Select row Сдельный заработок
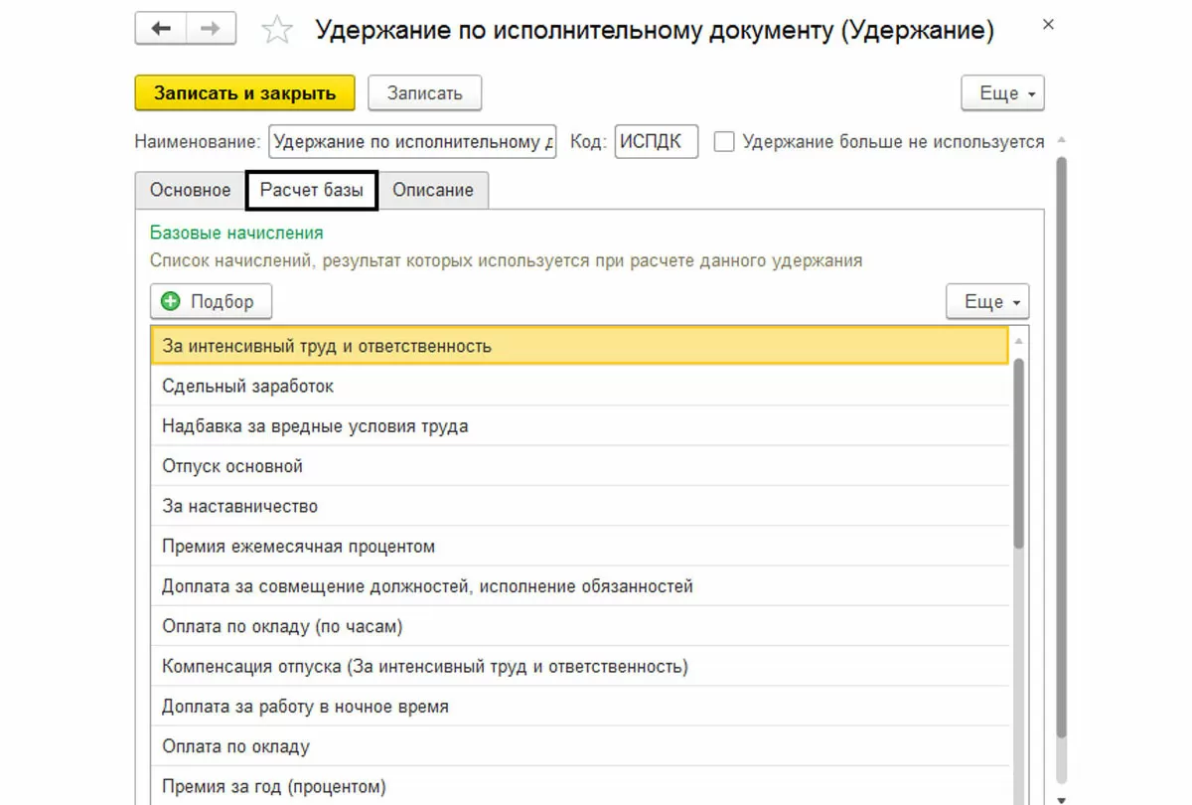Screen dimensions: 1192x805 [x=580, y=386]
